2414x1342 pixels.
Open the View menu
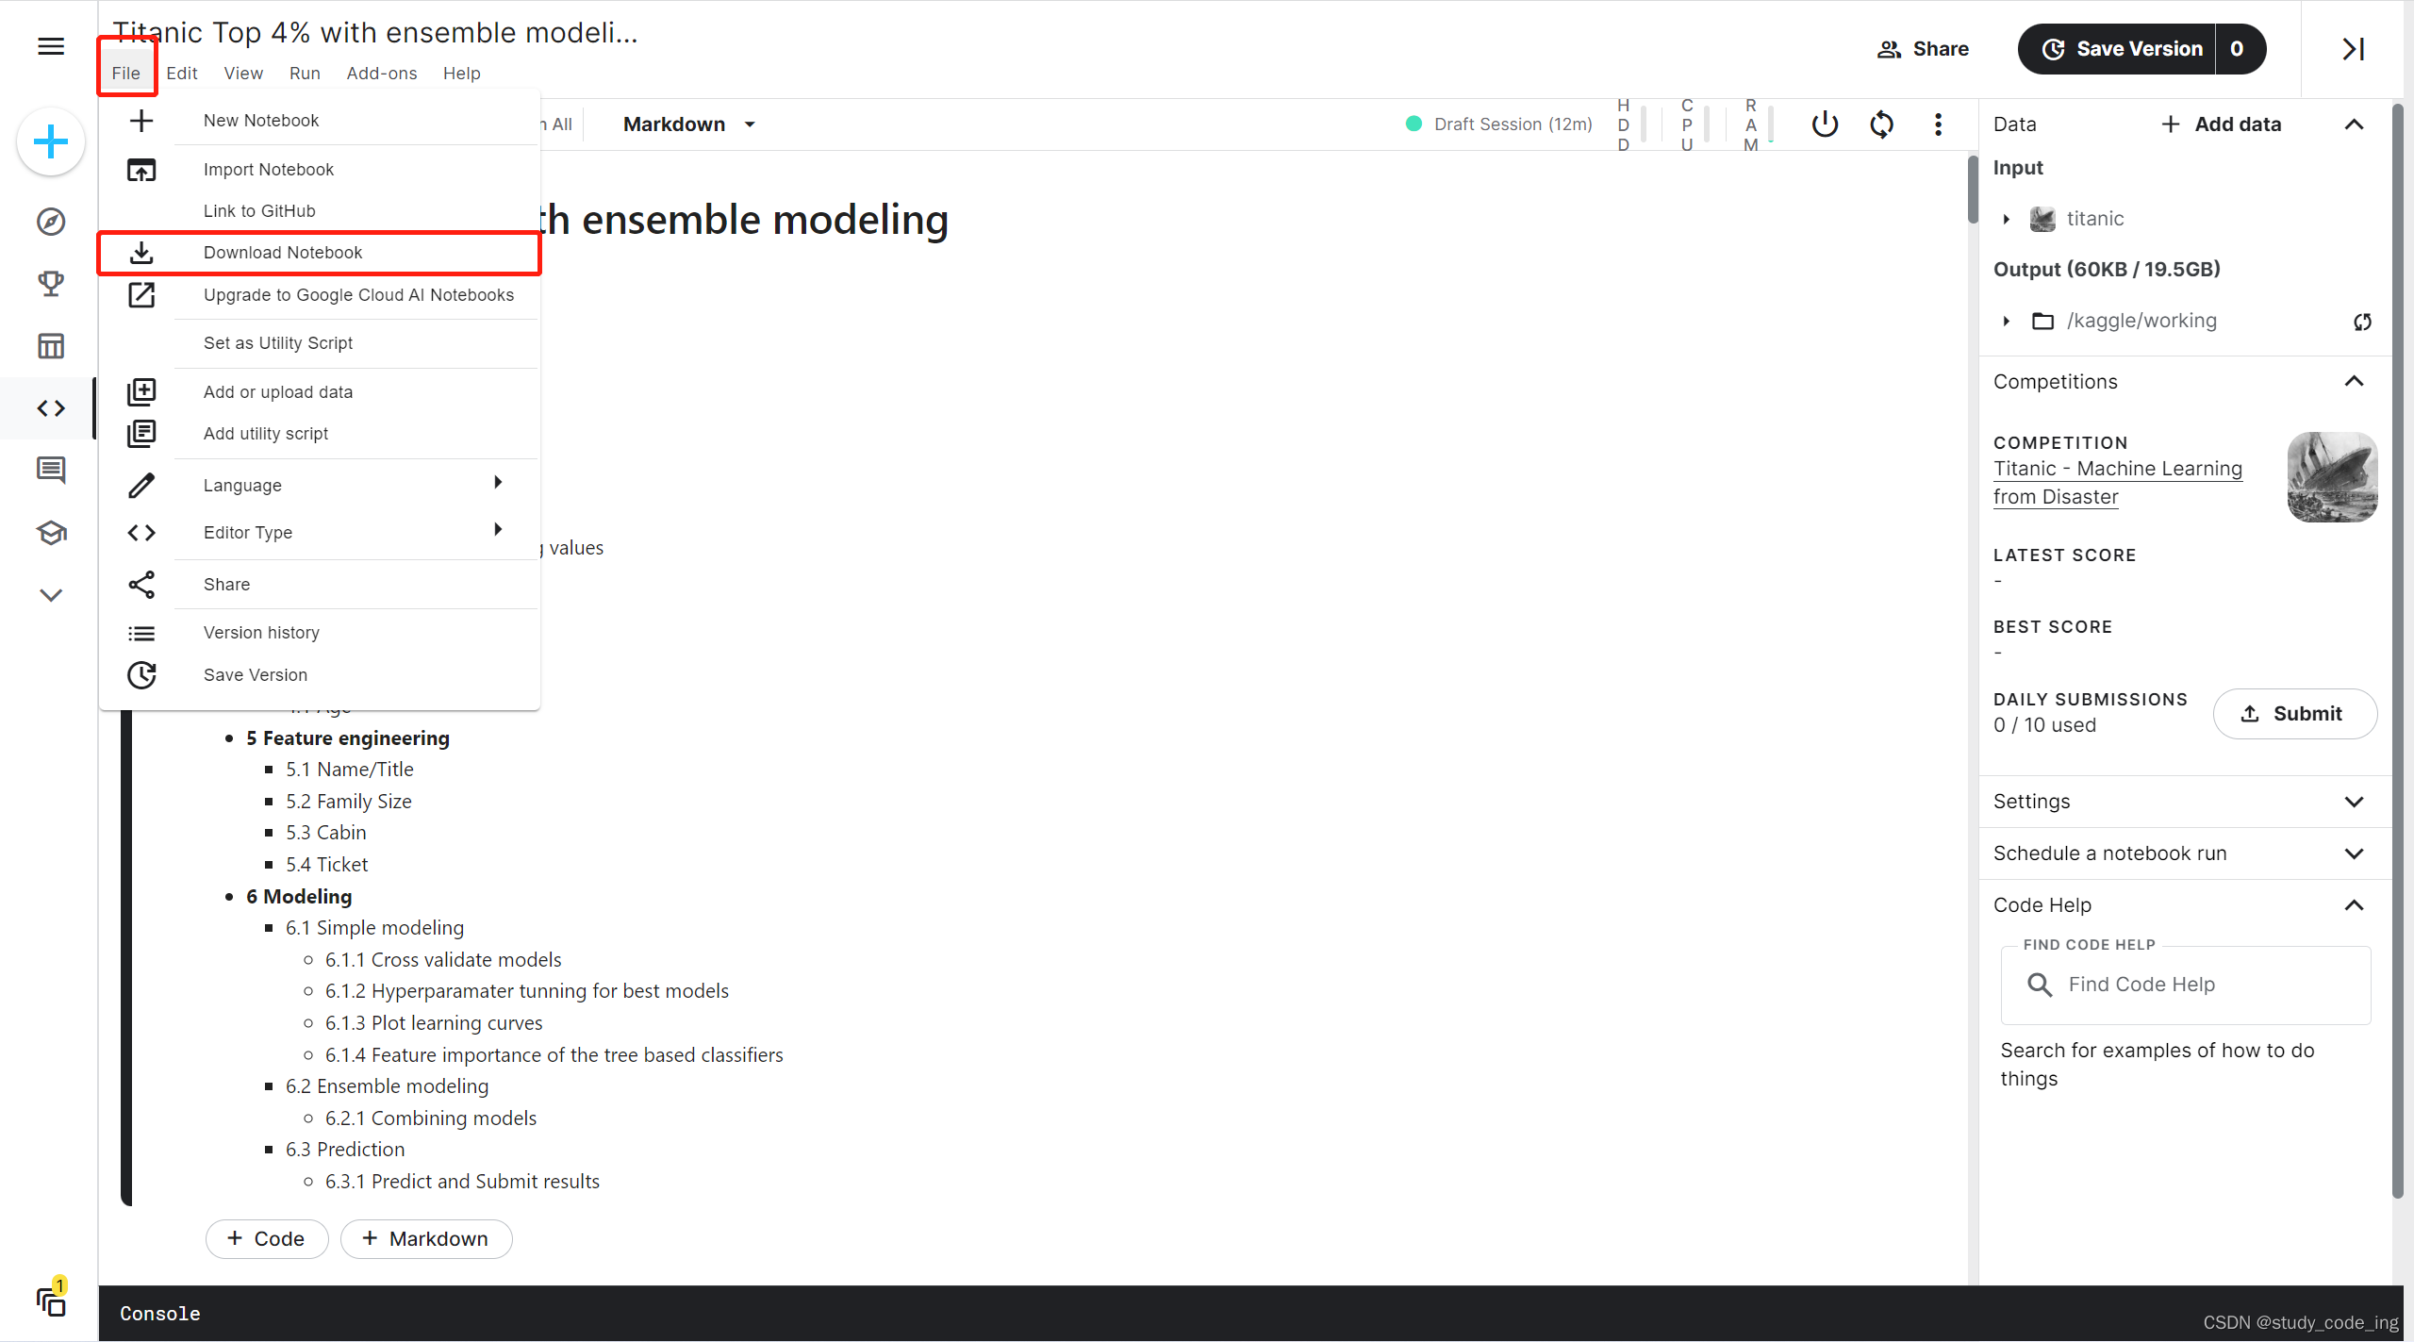click(243, 74)
